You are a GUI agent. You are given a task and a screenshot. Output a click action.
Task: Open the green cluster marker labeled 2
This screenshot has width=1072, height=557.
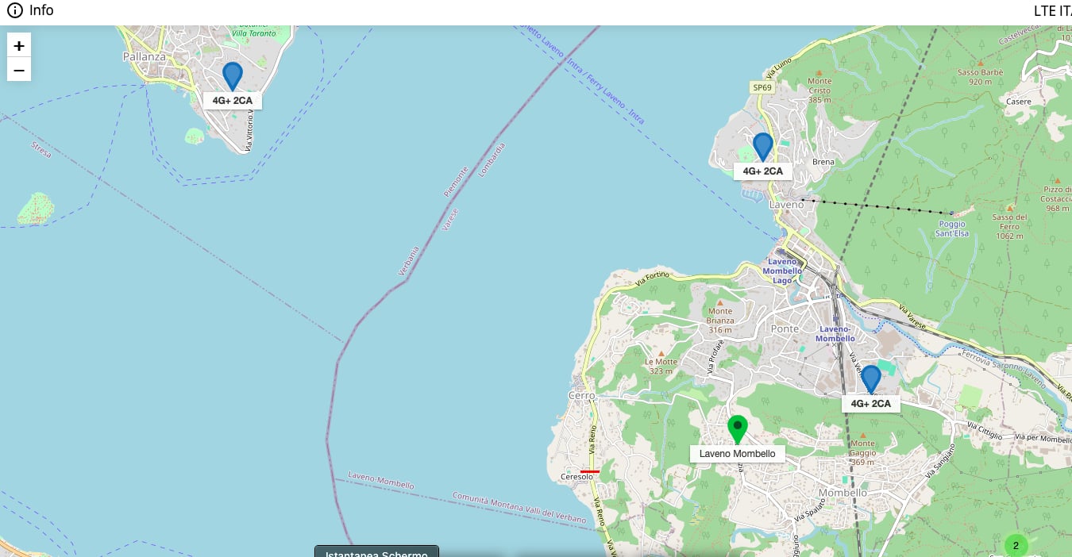(x=1016, y=545)
